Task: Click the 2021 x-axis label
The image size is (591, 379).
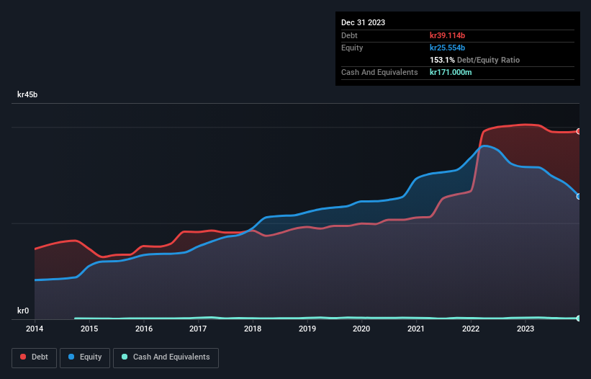Action: [416, 329]
